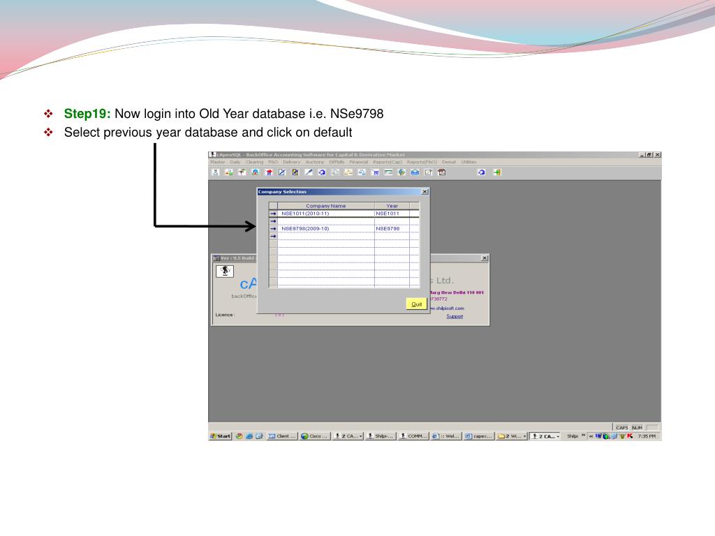Switch to the capex... taskbar document
The image size is (715, 536).
point(479,436)
